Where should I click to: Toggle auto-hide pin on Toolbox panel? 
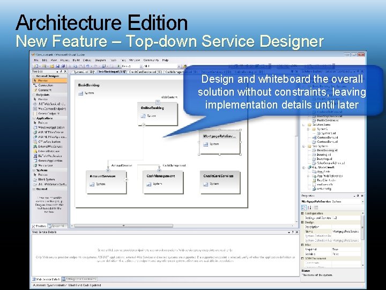tap(61, 71)
